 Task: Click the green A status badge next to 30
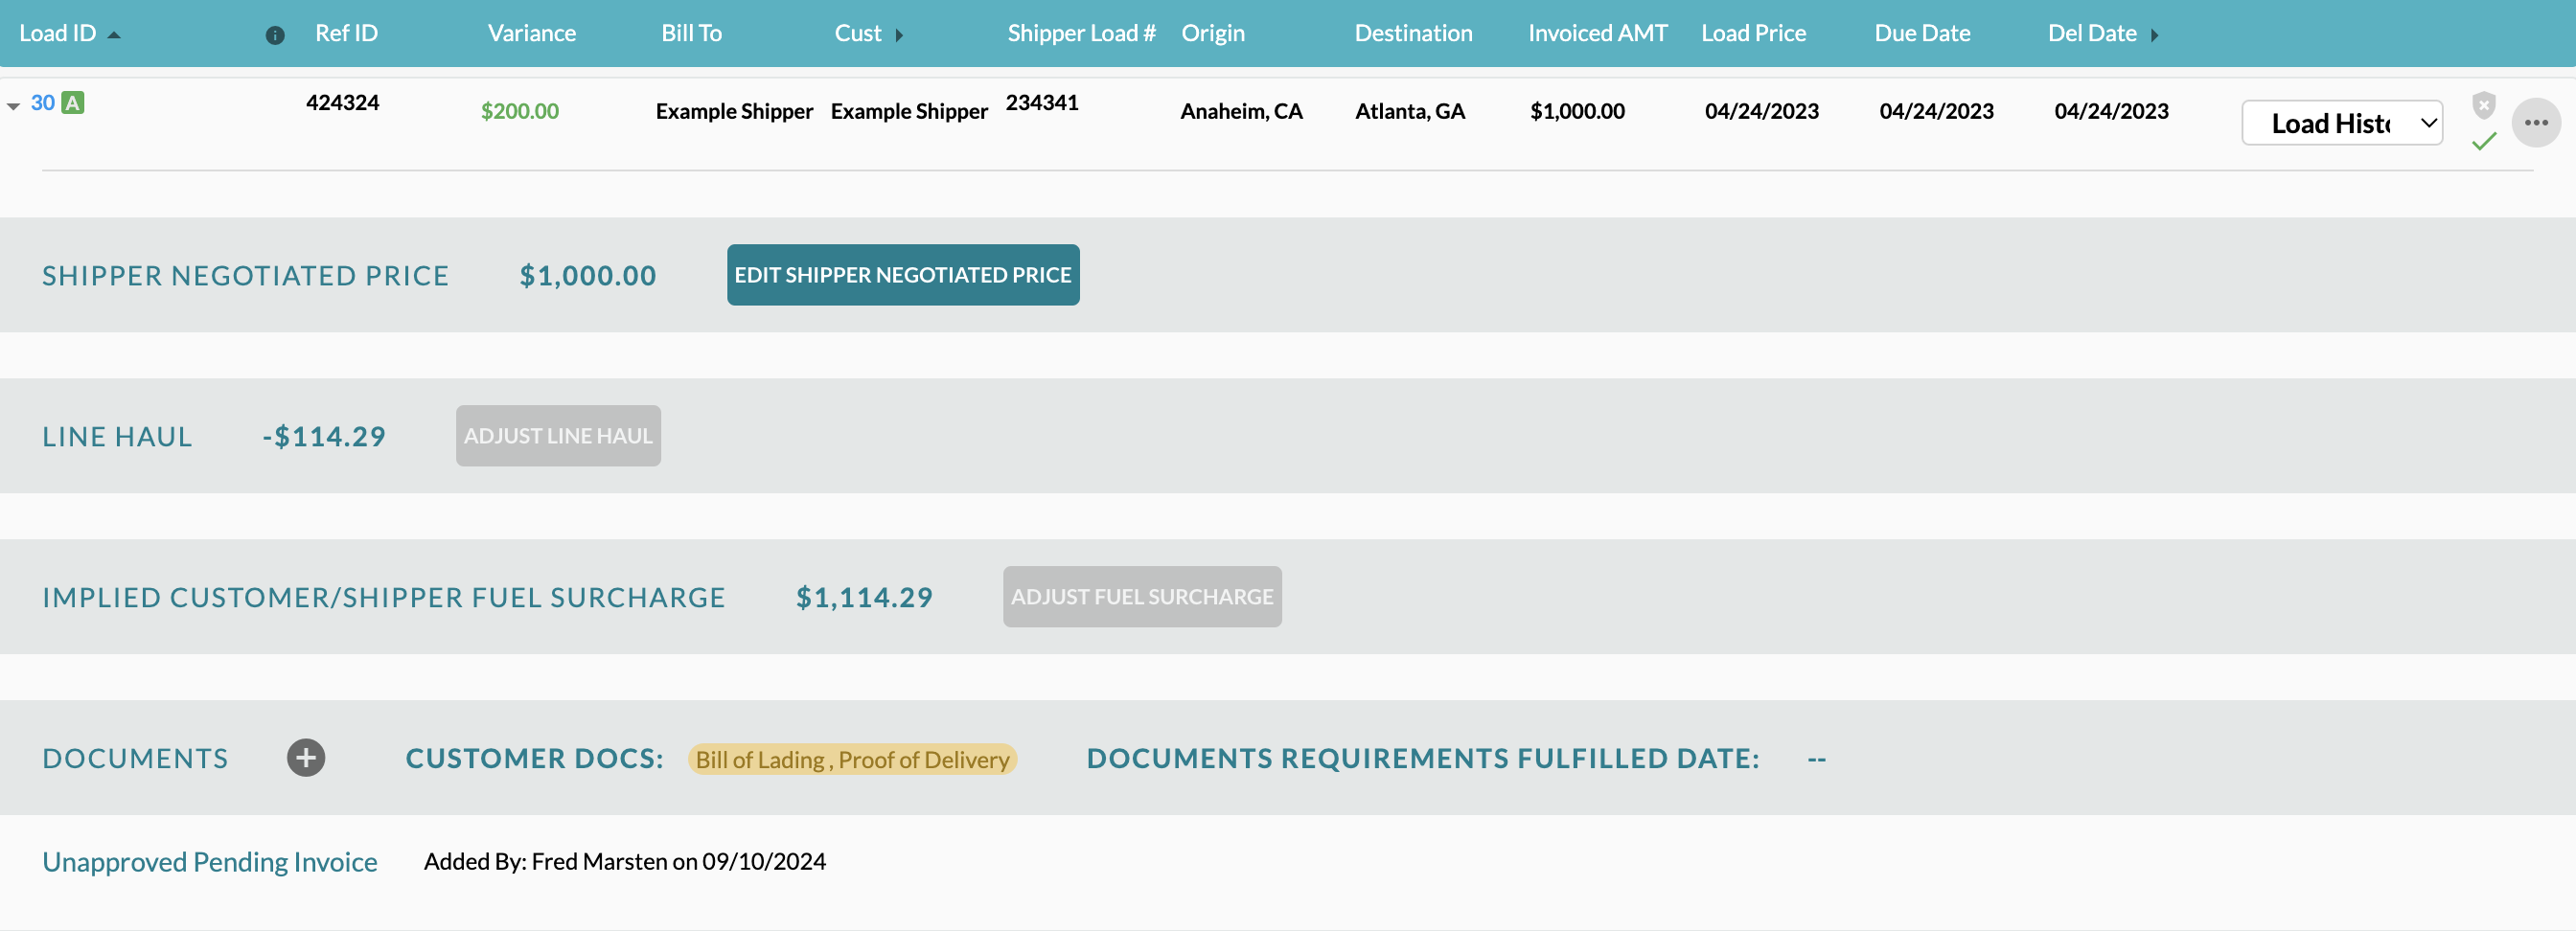(x=73, y=102)
